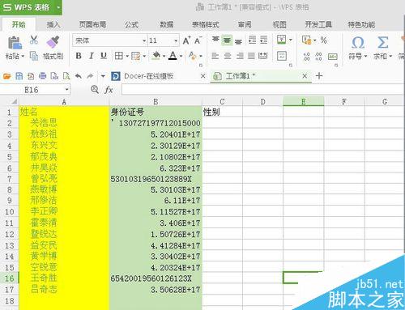Increase indent icon

tap(263, 40)
